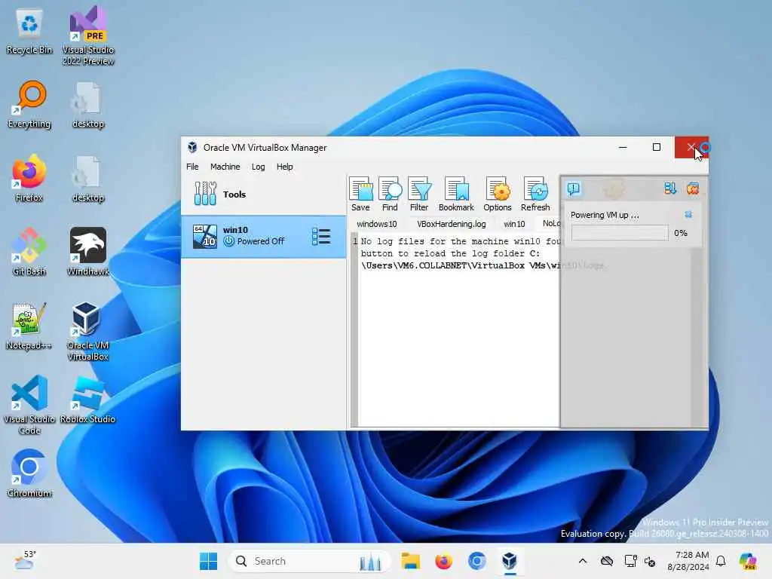
Task: Show hidden system tray icons chevron
Action: [583, 561]
